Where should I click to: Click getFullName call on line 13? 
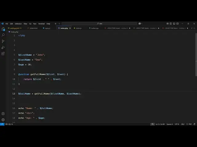click(x=42, y=94)
